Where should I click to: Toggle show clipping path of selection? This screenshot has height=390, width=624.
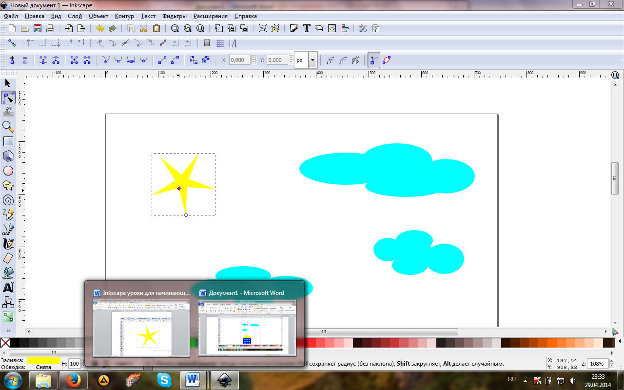pyautogui.click(x=331, y=60)
